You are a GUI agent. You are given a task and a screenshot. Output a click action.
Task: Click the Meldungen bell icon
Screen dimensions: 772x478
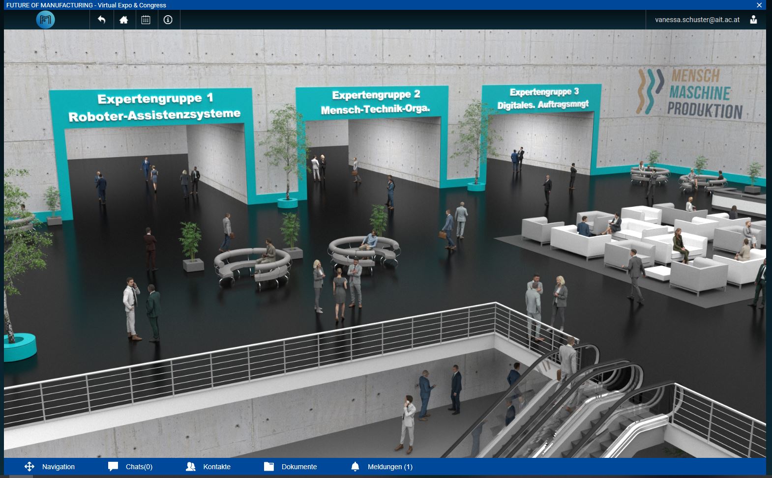(355, 467)
